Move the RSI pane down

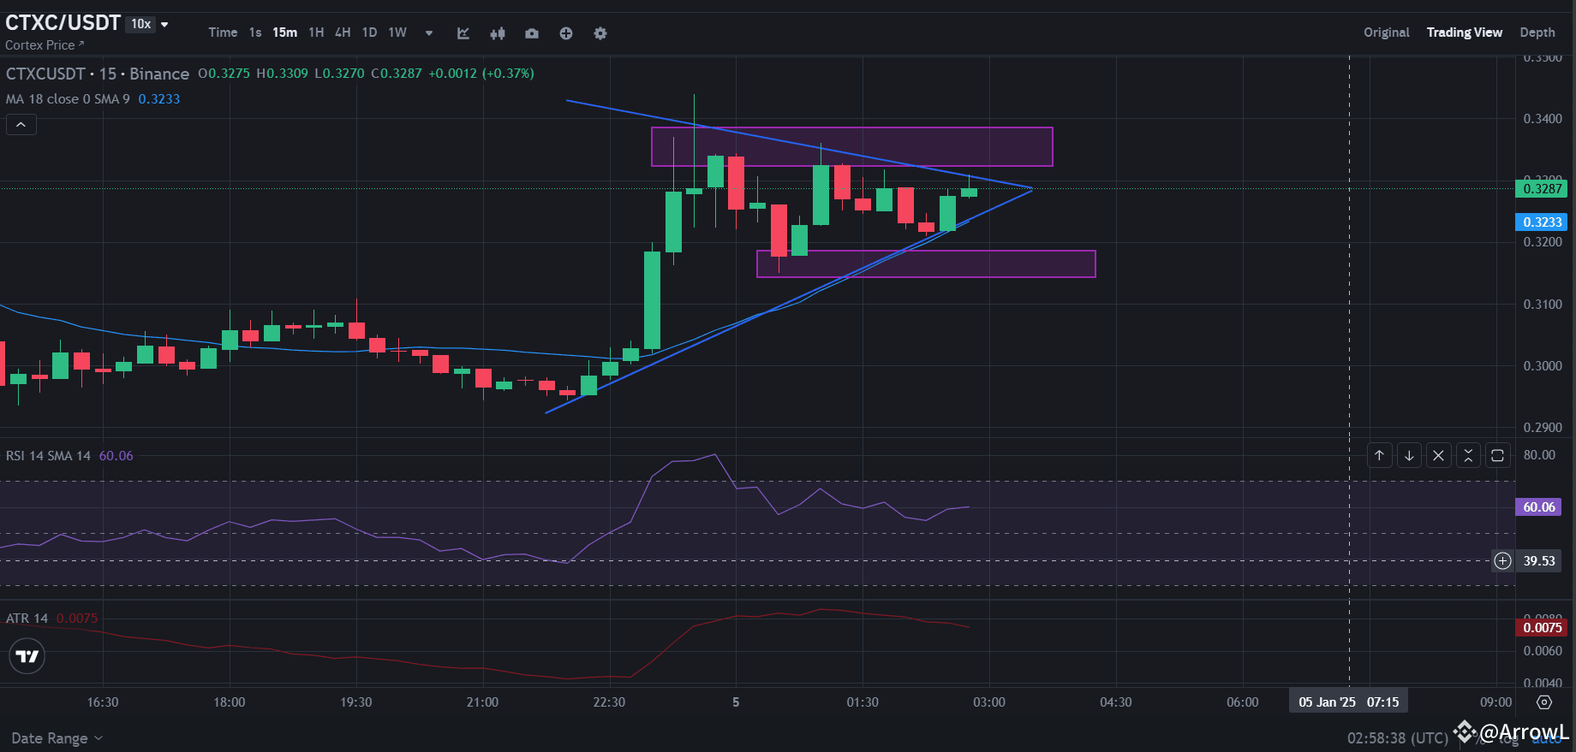click(x=1409, y=455)
